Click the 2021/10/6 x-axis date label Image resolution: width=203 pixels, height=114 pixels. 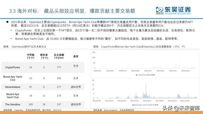point(186,71)
